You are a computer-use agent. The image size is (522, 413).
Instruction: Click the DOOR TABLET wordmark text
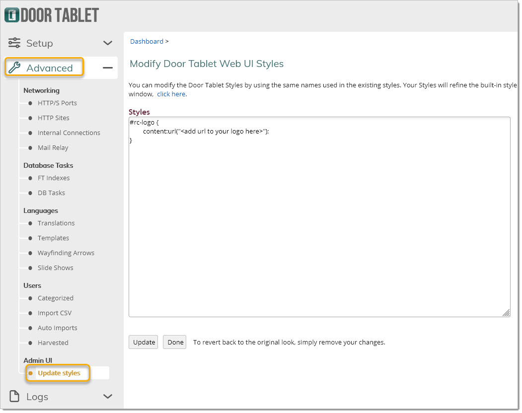60,15
